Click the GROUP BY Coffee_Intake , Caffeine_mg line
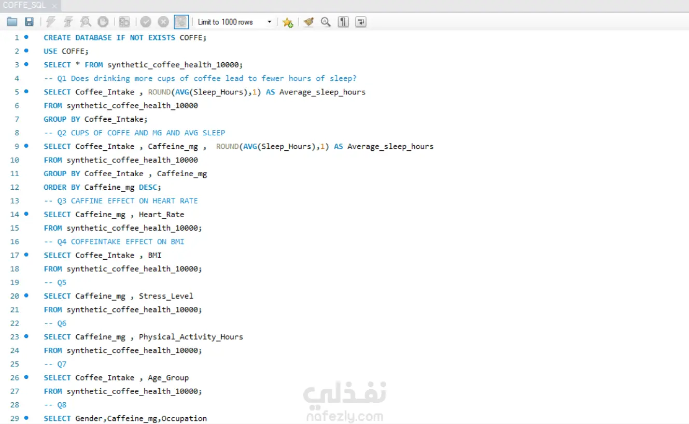The width and height of the screenshot is (689, 424). tap(125, 174)
